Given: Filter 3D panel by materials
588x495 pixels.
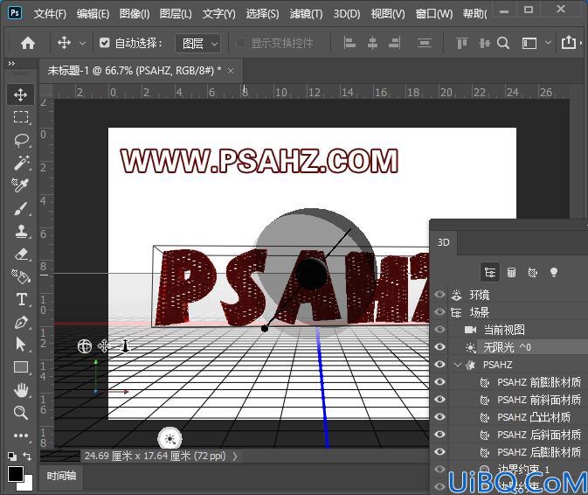Looking at the screenshot, I should click(532, 272).
